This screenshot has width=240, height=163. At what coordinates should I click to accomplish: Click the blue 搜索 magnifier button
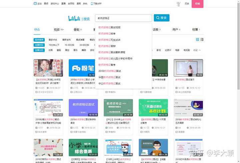coord(162,18)
